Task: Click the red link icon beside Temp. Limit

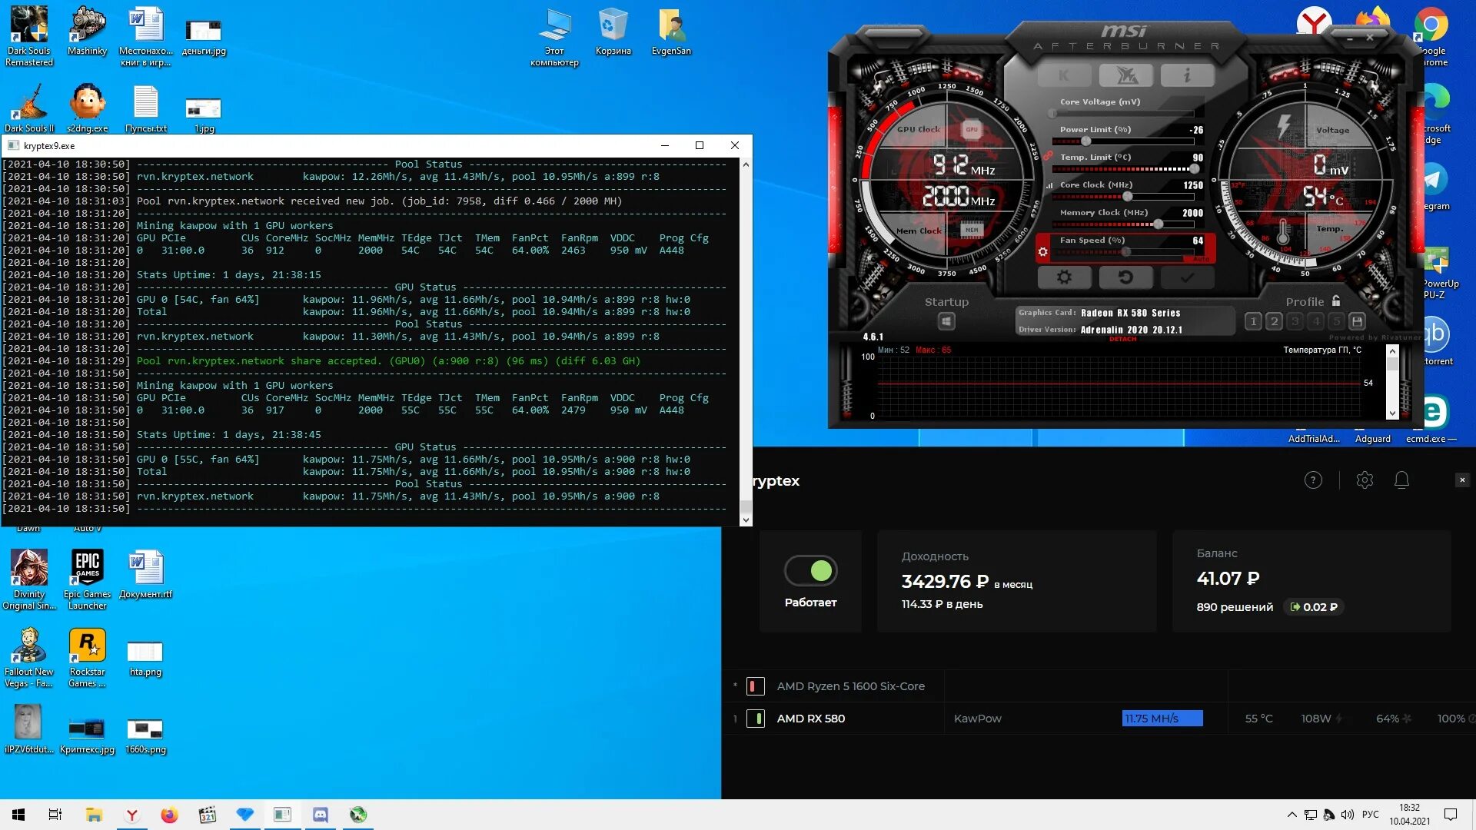Action: [1047, 156]
